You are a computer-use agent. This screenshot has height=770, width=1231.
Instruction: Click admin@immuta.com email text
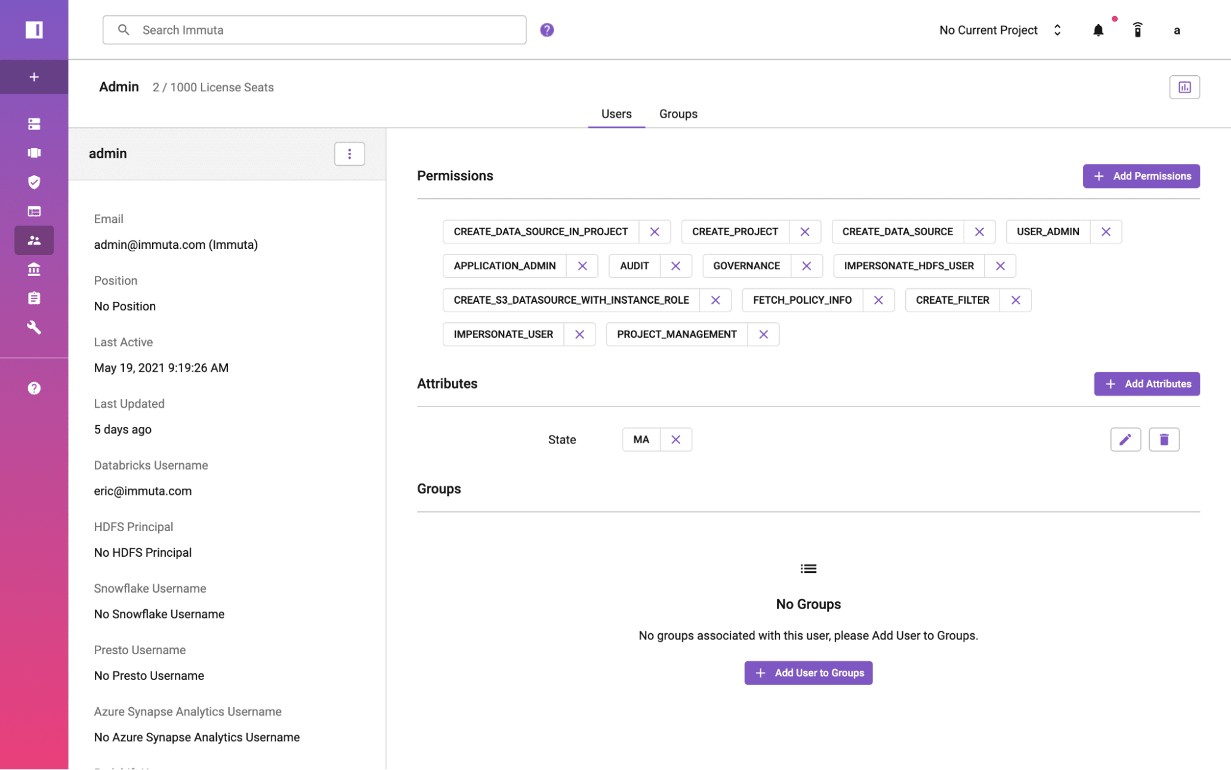pos(176,245)
